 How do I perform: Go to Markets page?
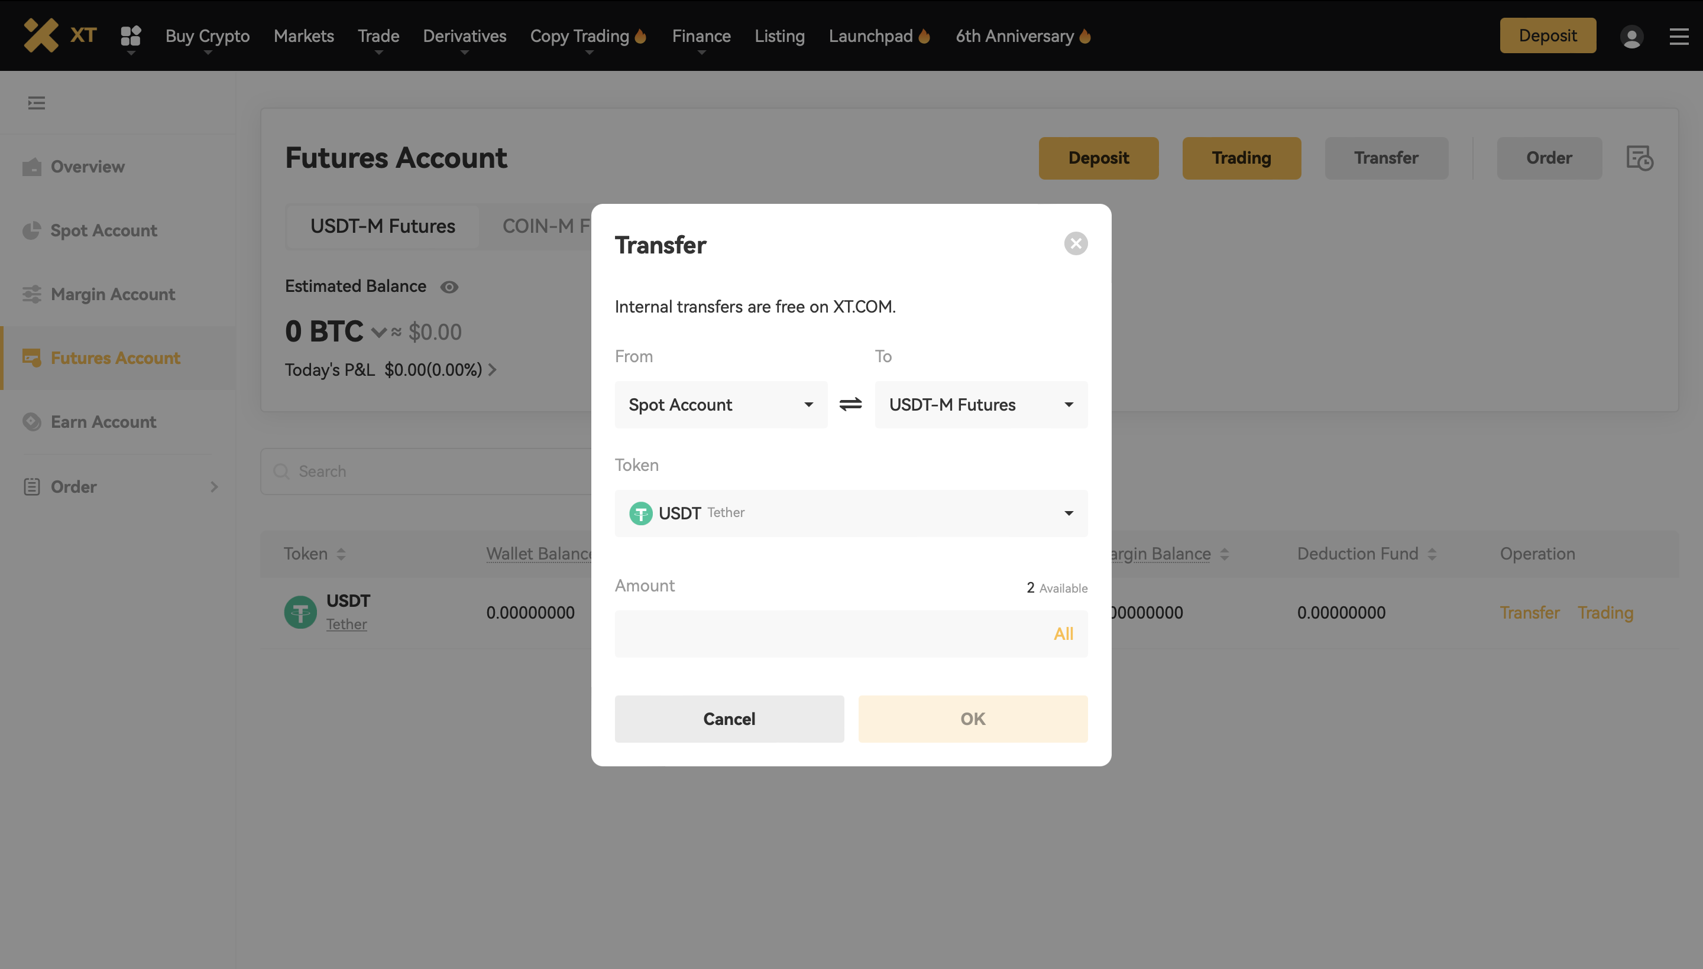(x=304, y=36)
